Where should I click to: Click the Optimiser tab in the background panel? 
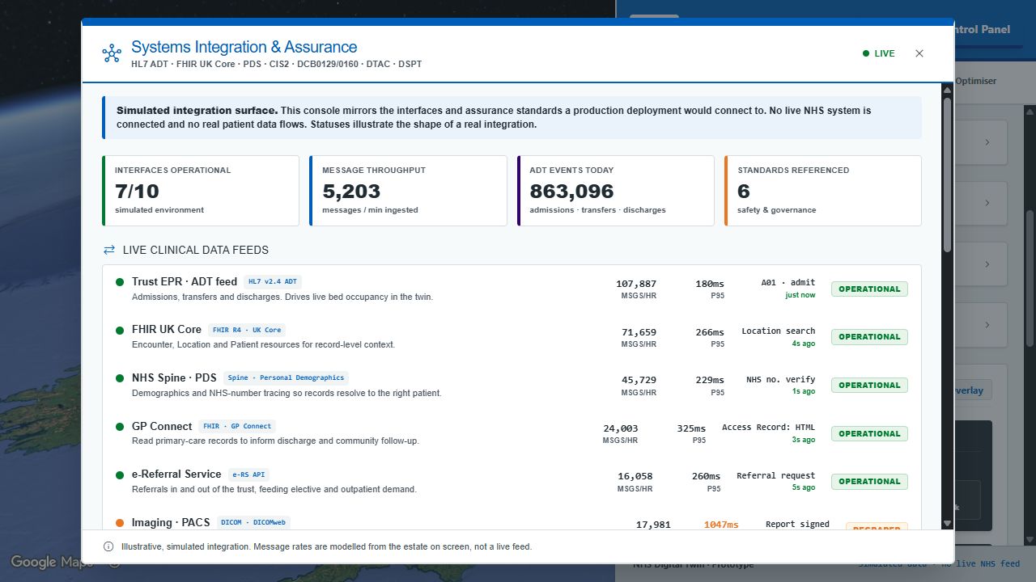(976, 81)
